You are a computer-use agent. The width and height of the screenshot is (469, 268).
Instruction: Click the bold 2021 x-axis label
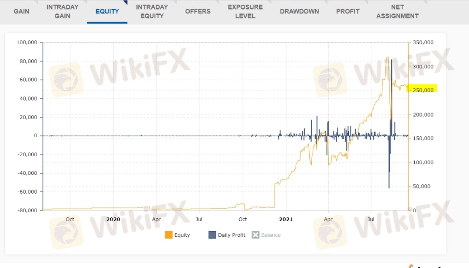[x=286, y=219]
